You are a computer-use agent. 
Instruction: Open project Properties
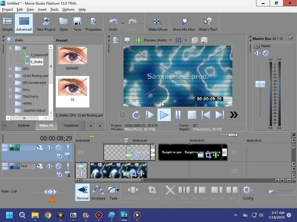tap(93, 24)
